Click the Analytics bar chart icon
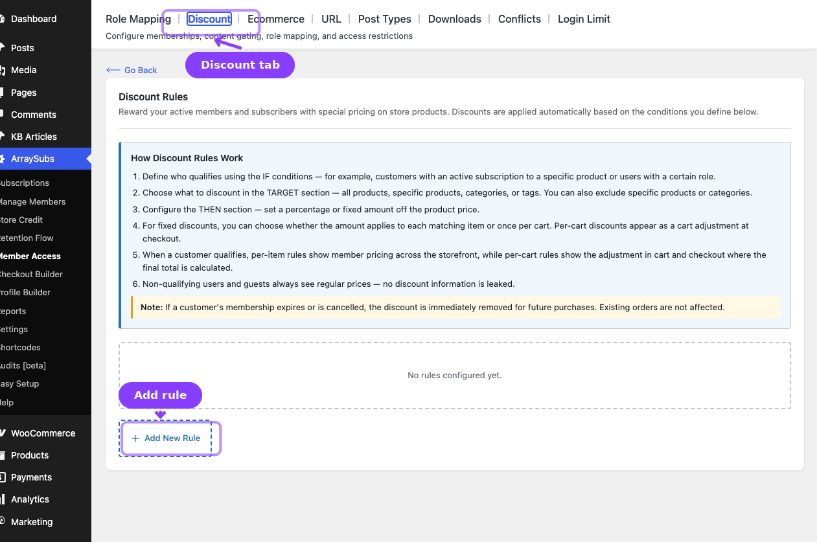 (3, 499)
